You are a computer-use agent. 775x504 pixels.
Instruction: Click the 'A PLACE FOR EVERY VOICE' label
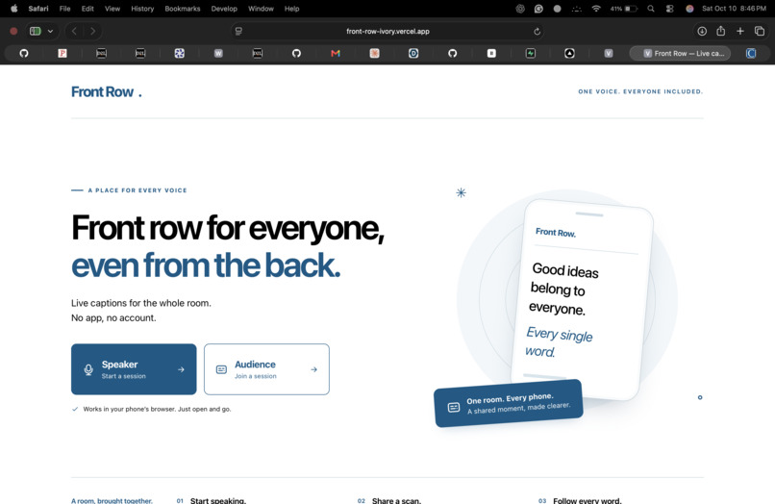137,190
